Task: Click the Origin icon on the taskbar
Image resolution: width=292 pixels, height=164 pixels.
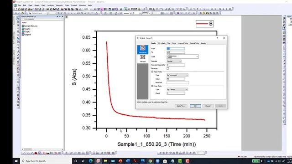Action: (x=98, y=161)
